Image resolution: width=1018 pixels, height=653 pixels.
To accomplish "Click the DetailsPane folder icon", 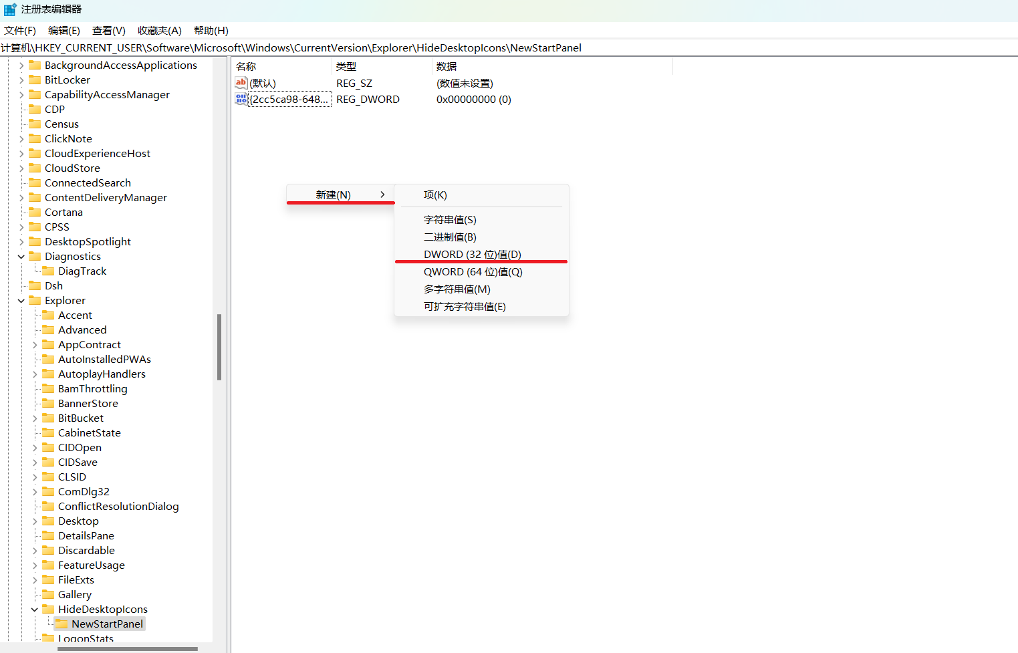I will 49,535.
